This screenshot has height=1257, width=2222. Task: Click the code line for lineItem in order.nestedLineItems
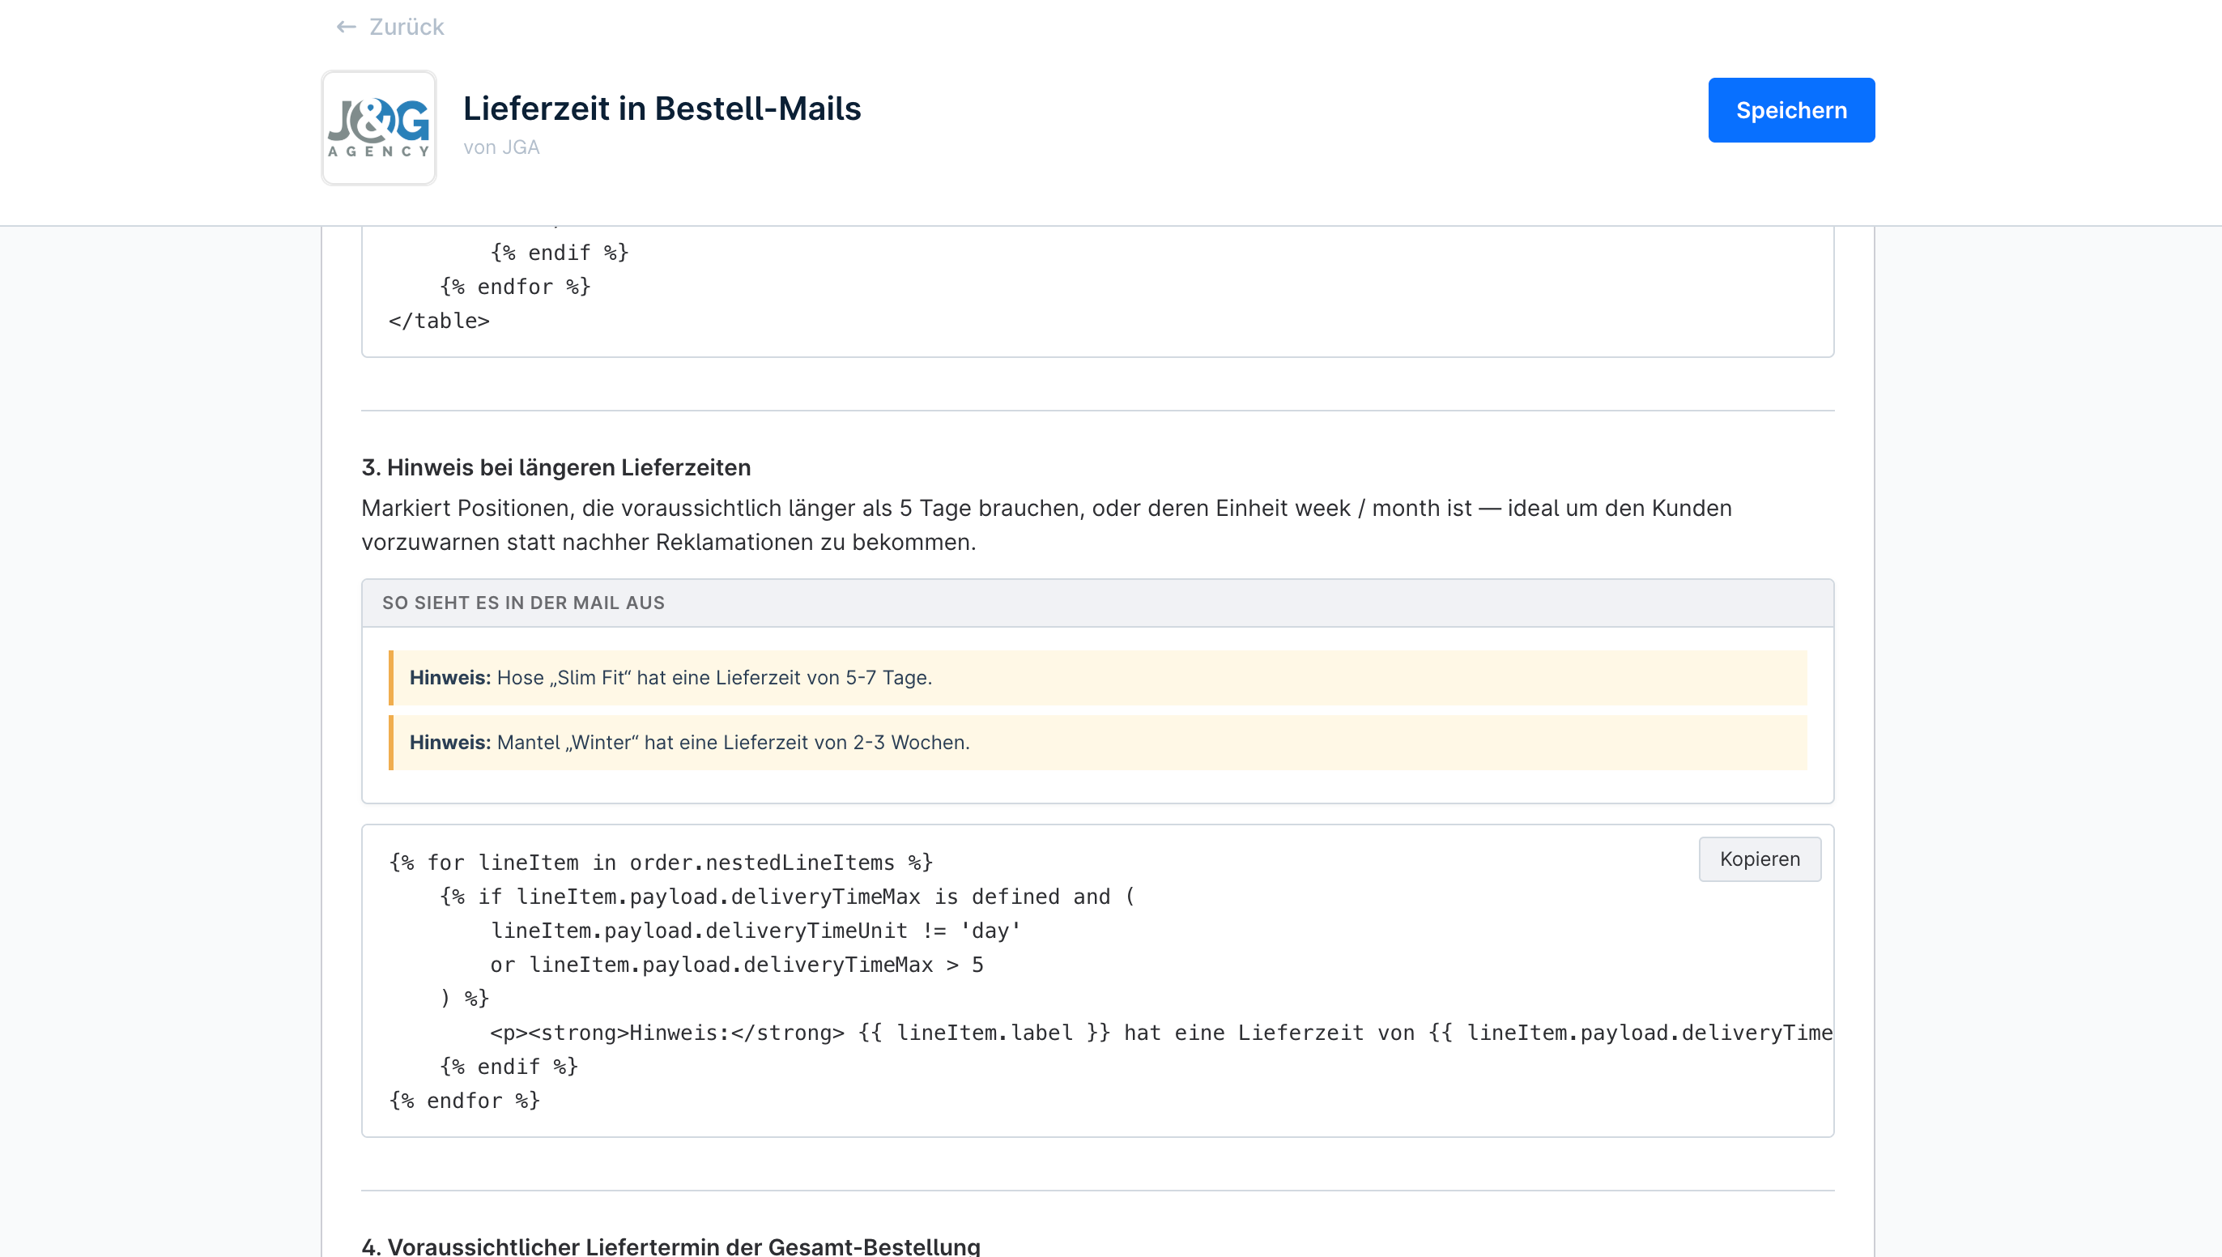(661, 863)
